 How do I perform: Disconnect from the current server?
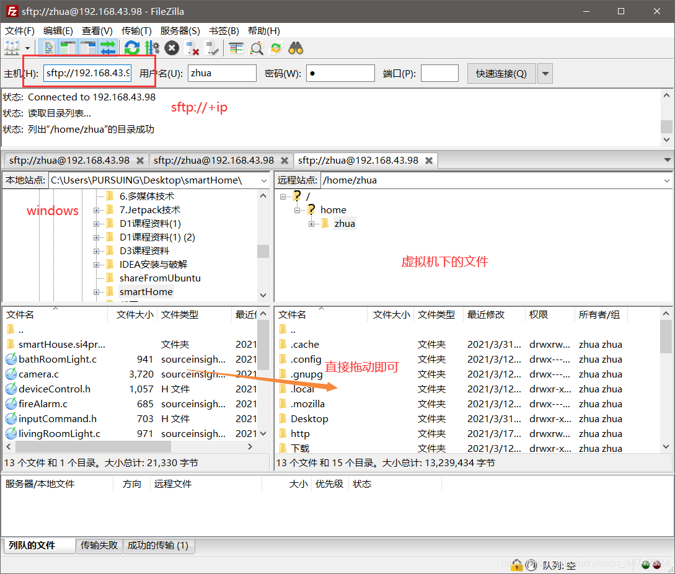tap(192, 48)
